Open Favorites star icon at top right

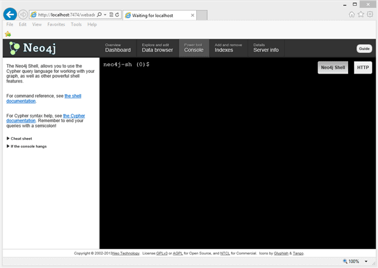(361, 15)
